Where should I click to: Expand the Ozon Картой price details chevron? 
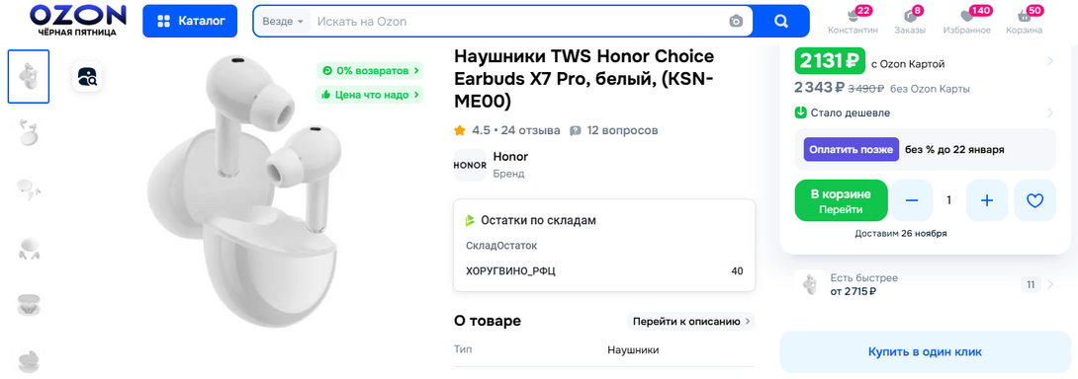click(x=1049, y=61)
